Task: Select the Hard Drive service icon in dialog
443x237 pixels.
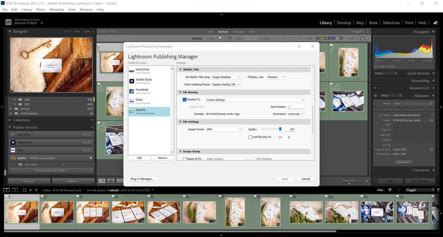Action: coord(132,71)
